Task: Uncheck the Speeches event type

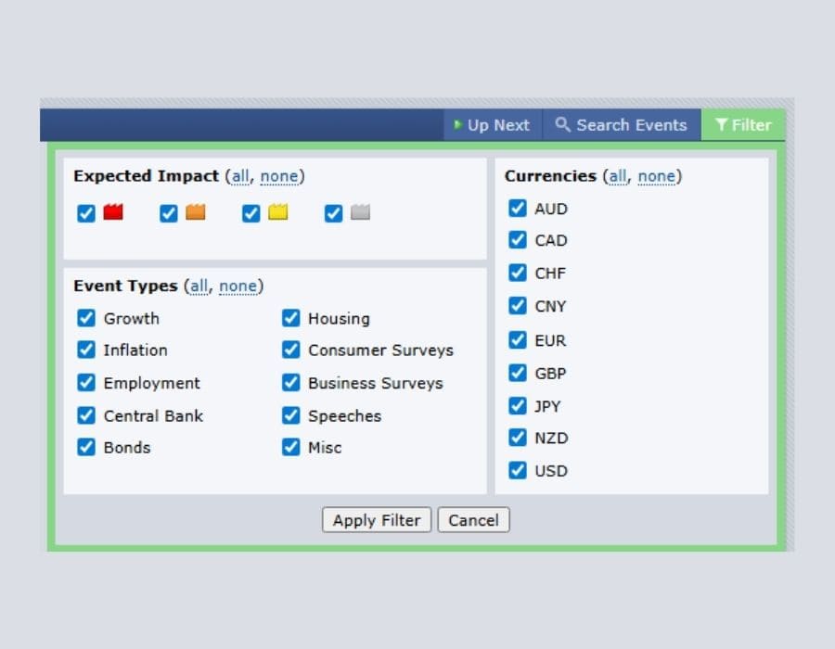Action: [x=290, y=415]
